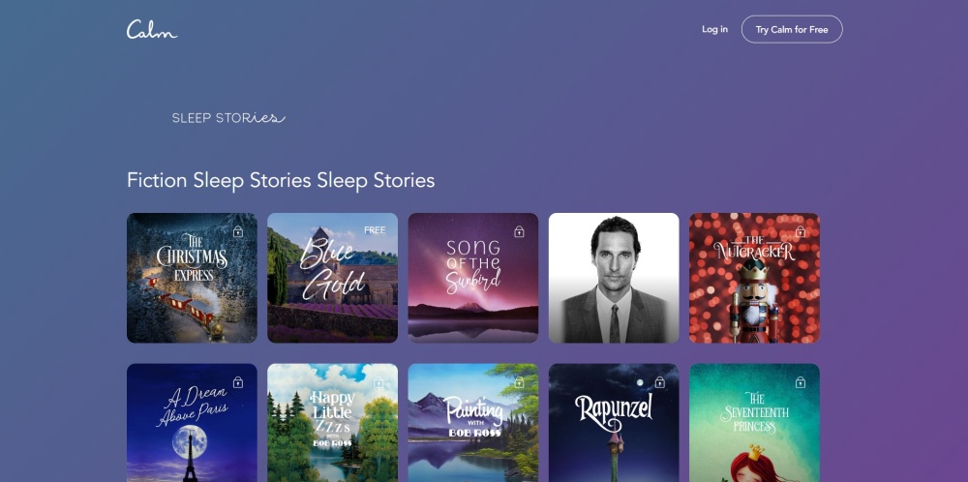Open The Nutcracker story thumbnail
This screenshot has height=482, width=968.
(754, 278)
